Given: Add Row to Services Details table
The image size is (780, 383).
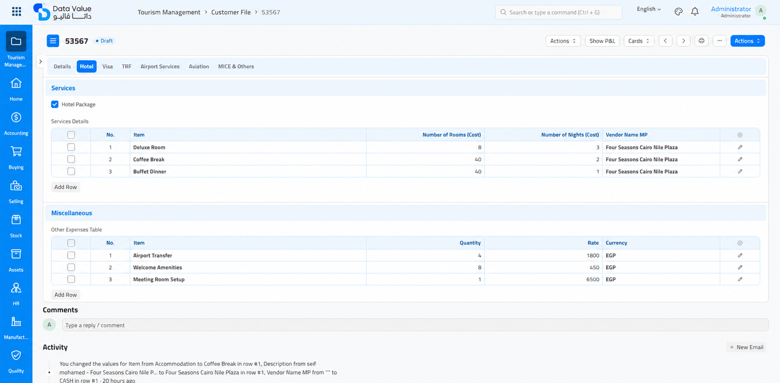Looking at the screenshot, I should coord(66,187).
